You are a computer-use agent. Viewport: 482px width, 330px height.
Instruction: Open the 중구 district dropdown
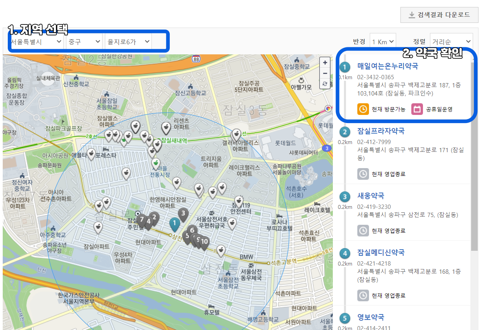pyautogui.click(x=84, y=41)
